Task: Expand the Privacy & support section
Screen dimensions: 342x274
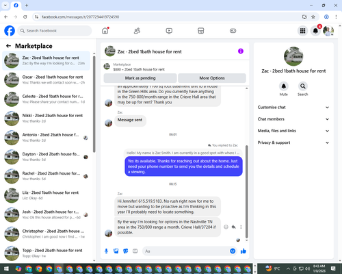Action: (293, 142)
